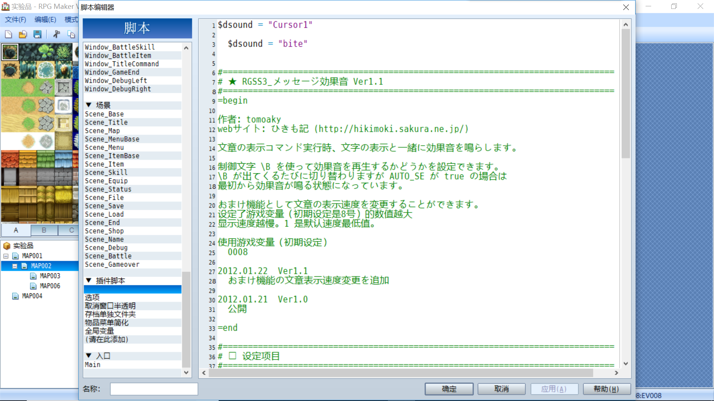Select the (请在此添加) entry

(133, 339)
